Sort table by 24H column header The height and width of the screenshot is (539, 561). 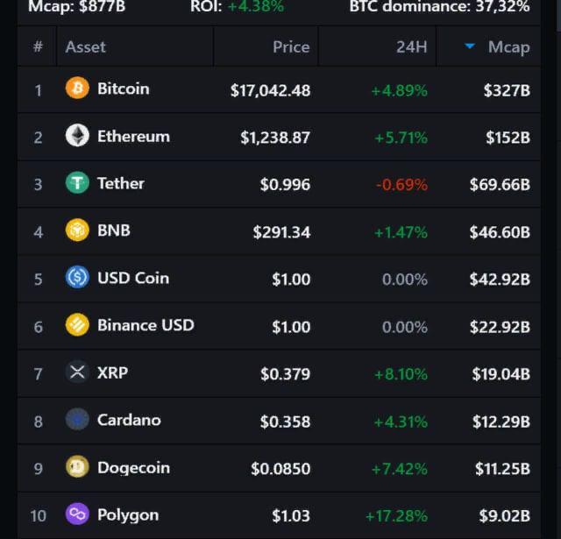[x=411, y=47]
